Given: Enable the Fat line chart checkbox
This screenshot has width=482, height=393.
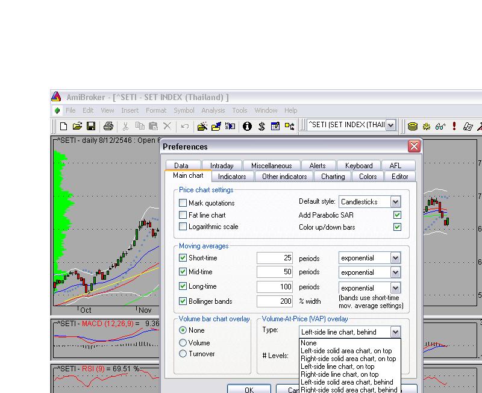Looking at the screenshot, I should pos(183,215).
